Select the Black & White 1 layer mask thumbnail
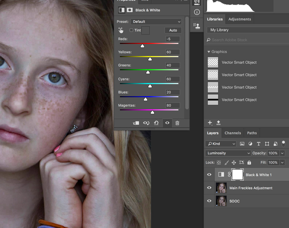The image size is (289, 228). (x=237, y=174)
